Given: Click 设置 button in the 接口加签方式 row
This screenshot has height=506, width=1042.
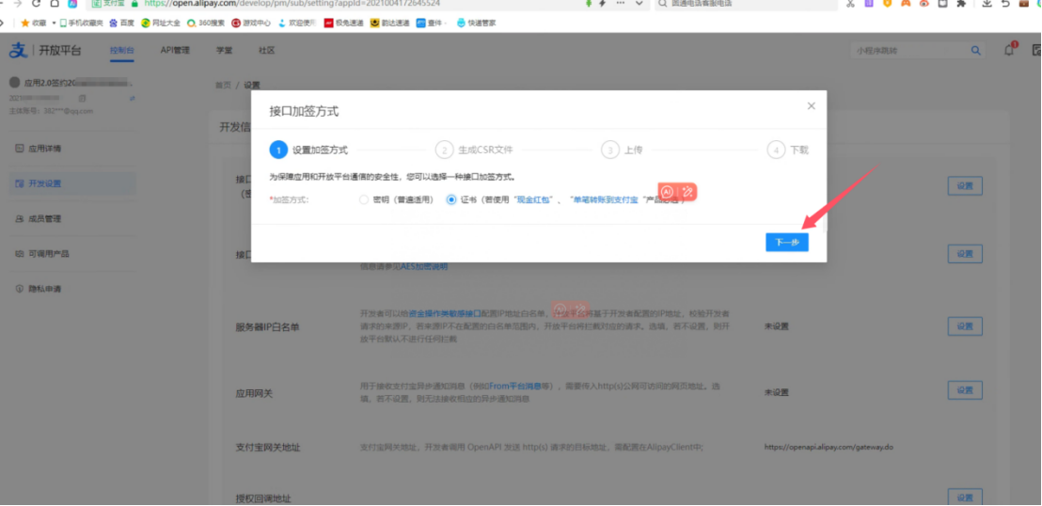Looking at the screenshot, I should [965, 186].
